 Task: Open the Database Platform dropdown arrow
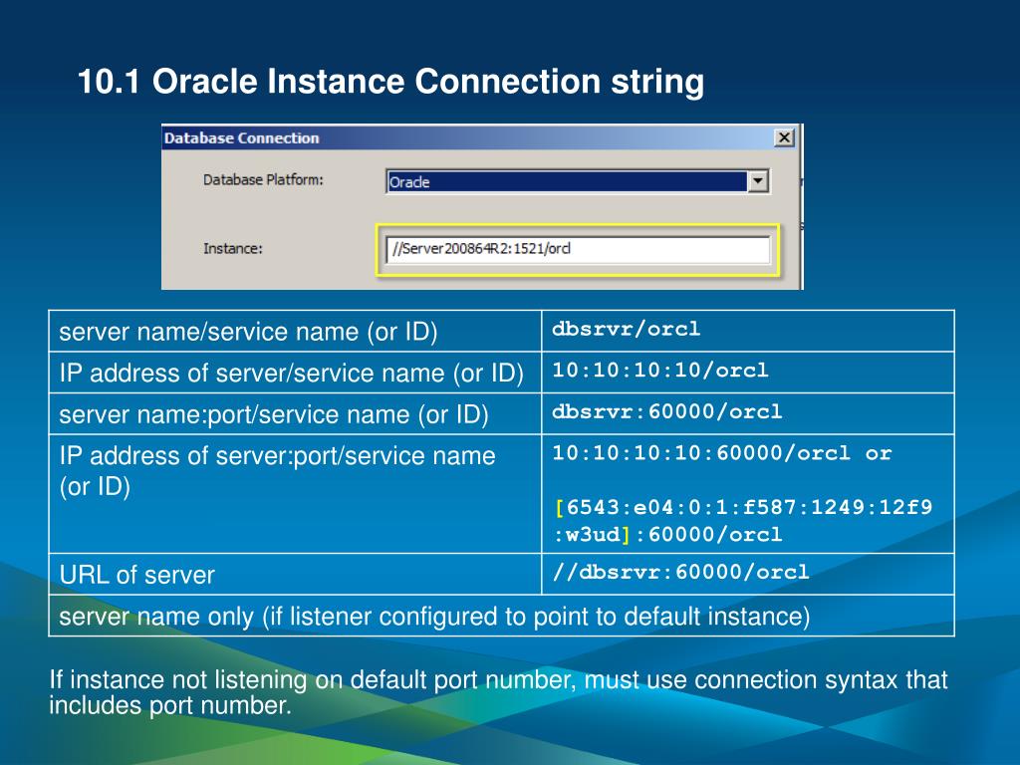click(758, 181)
